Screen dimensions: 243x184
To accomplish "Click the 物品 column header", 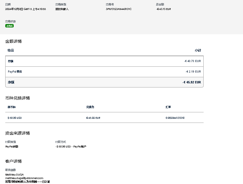I will coord(11,50).
